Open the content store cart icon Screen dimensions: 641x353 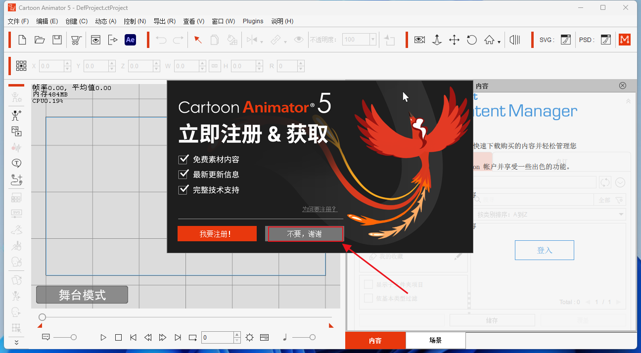[x=76, y=40]
